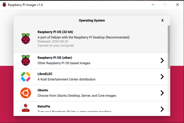Screen dimensions: 184x123
Task: Select the Ubuntu entry title
Action: point(43,90)
